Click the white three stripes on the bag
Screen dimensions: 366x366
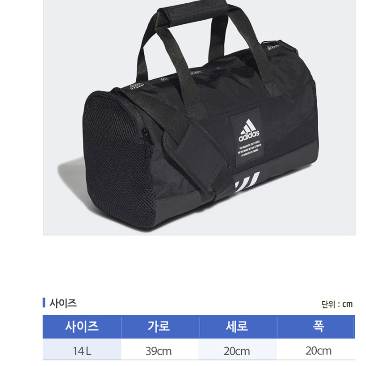pyautogui.click(x=247, y=181)
